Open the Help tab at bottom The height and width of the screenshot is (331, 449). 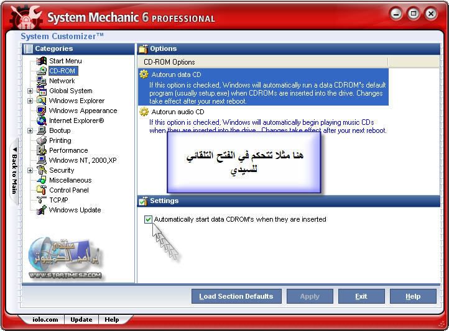coord(112,320)
